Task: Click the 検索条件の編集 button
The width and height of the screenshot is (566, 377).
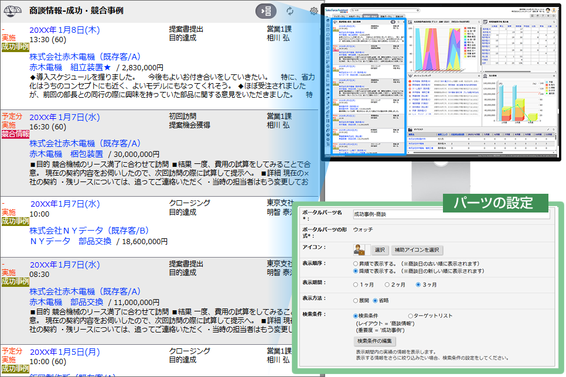Action: pos(376,341)
